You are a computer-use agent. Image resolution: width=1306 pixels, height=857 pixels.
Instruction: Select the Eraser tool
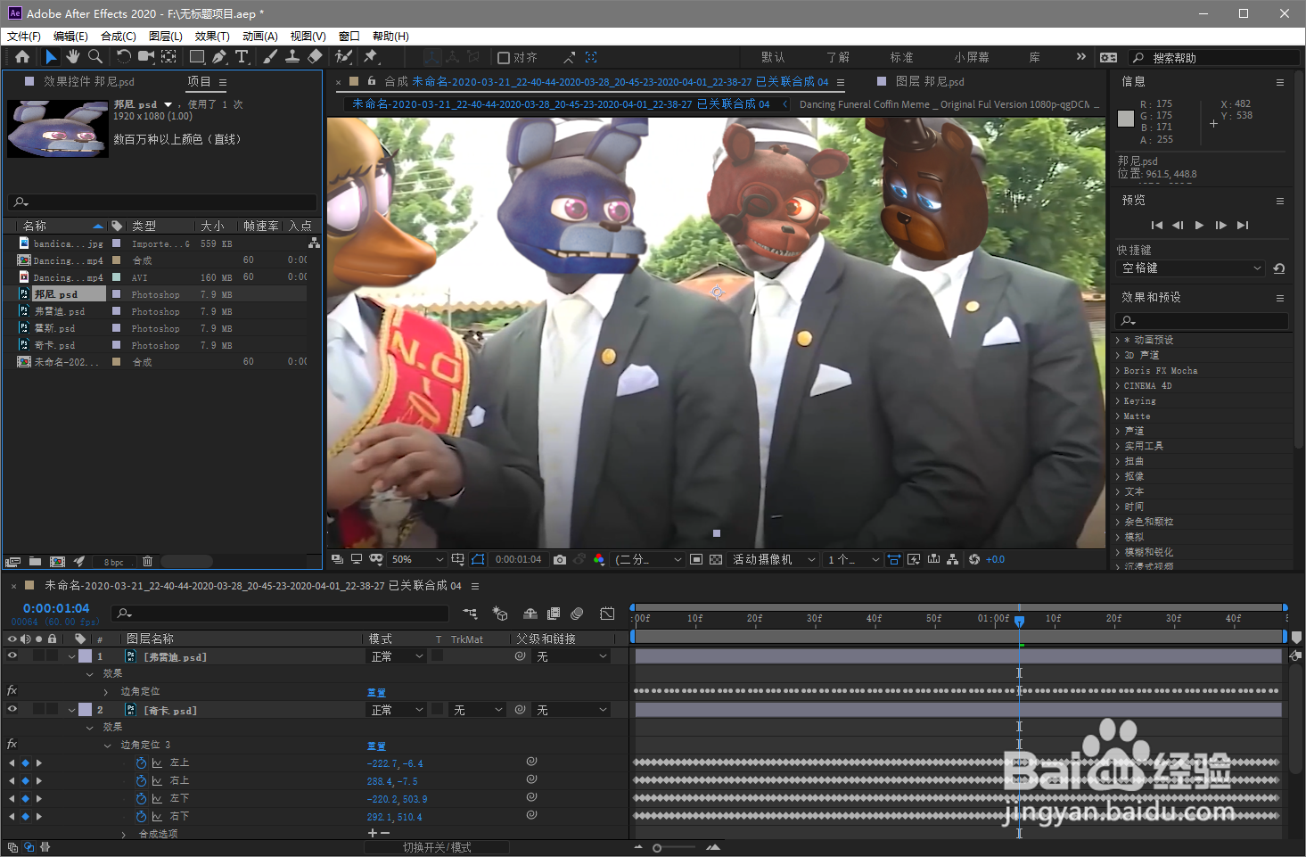[315, 57]
